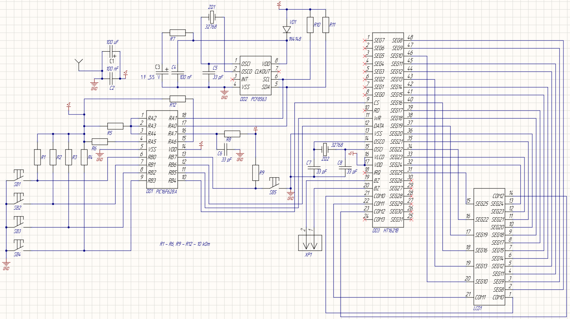This screenshot has height=319, width=570.
Task: Click the VD1 1N4148 diode symbol
Action: (287, 29)
